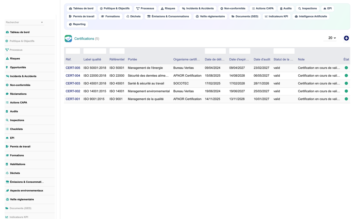Click the Référentiel filter input field
This screenshot has height=219, width=354.
click(x=117, y=51)
